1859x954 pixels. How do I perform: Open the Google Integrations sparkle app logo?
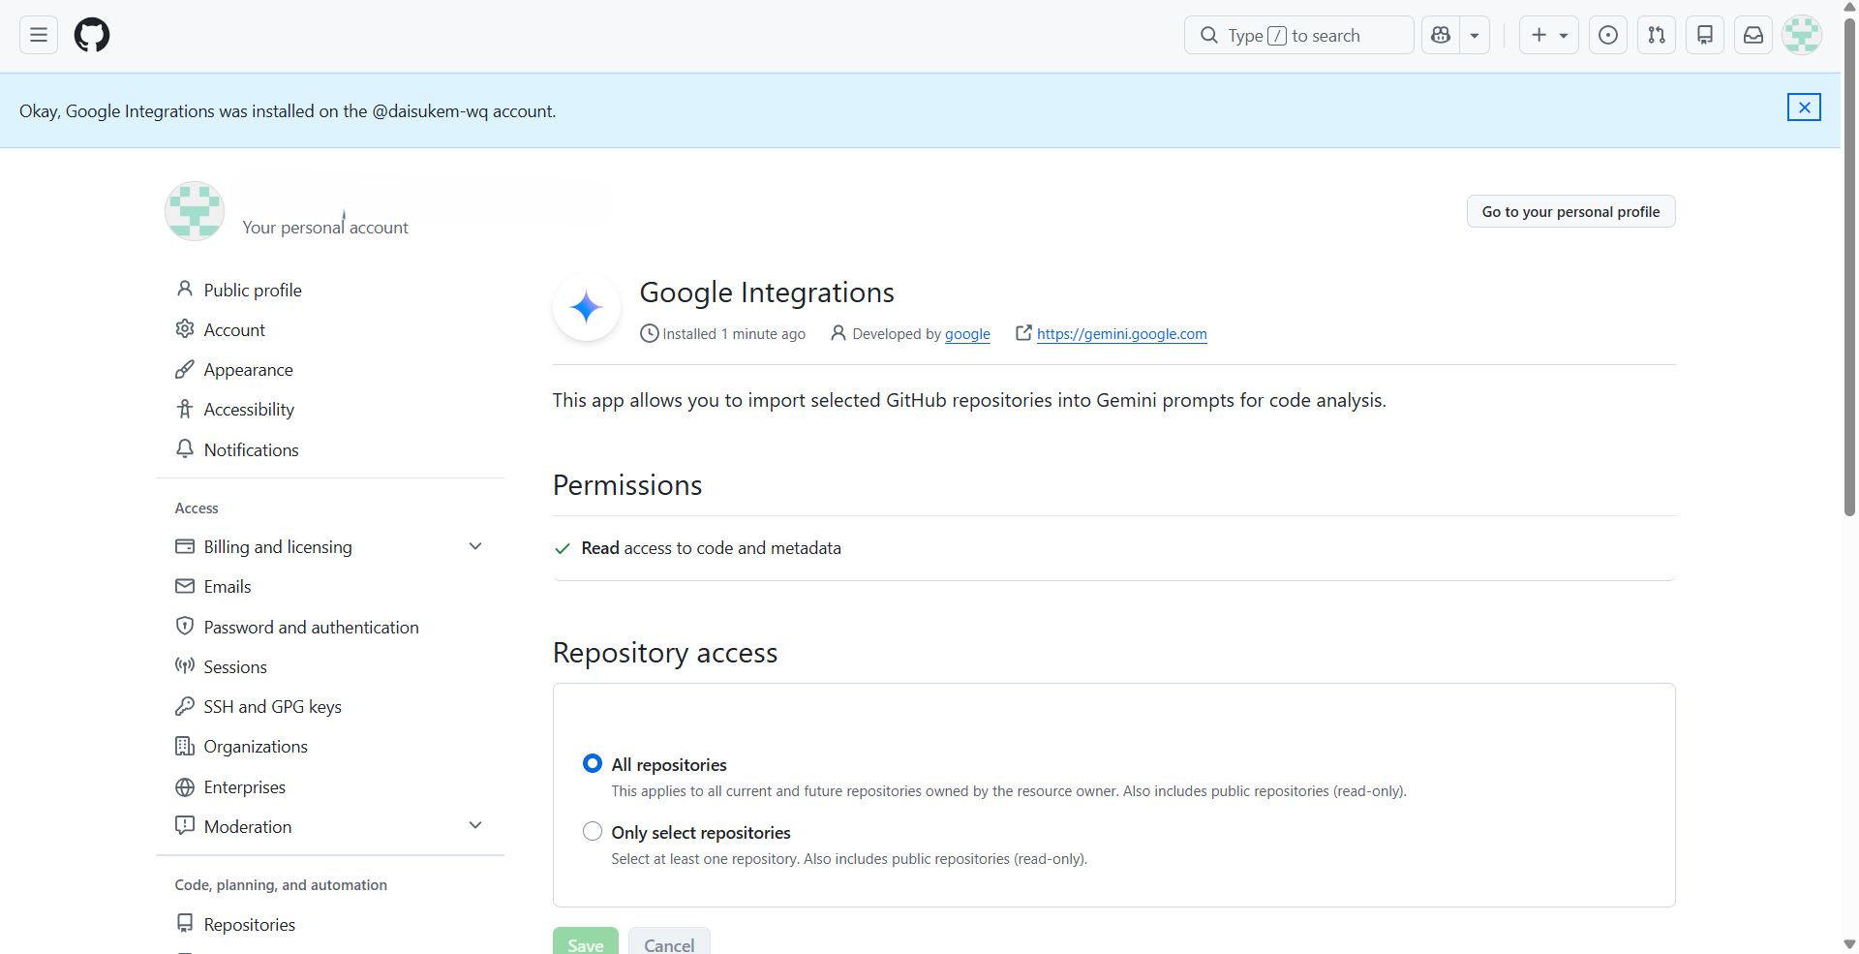[586, 307]
